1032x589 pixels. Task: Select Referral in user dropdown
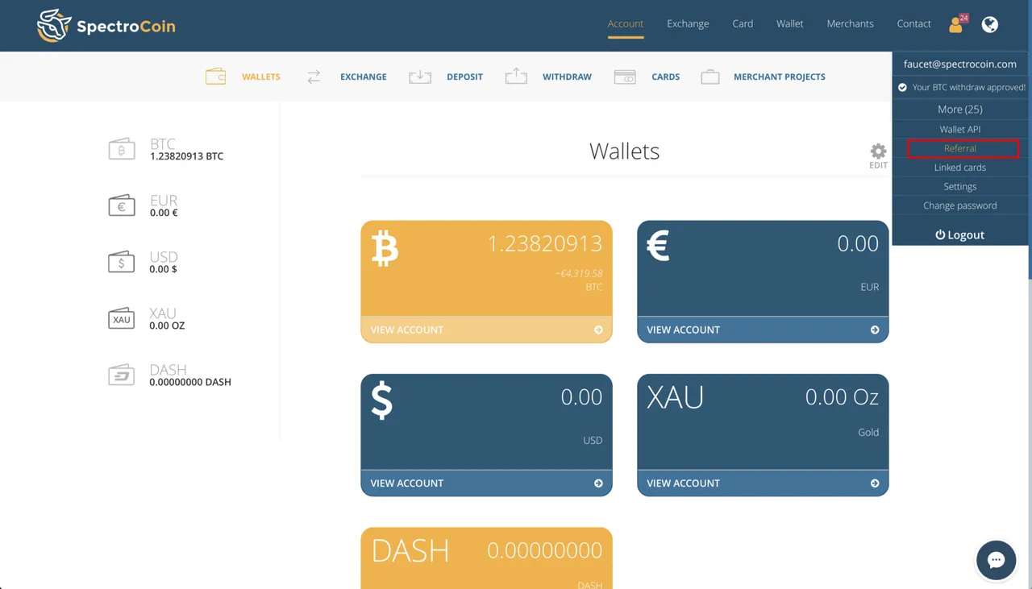click(962, 148)
